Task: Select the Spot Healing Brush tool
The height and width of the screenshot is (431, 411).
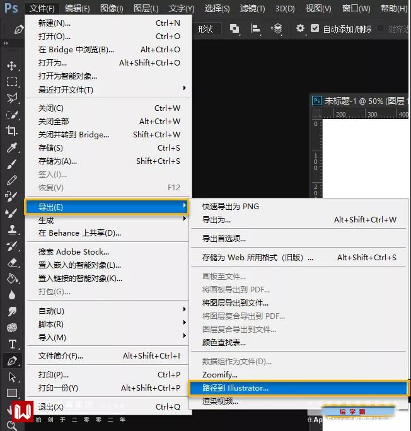Action: (x=11, y=196)
